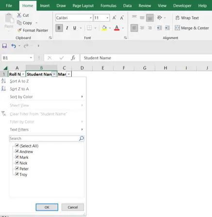Apply Underline formatting
Viewport: 212px width, 217px height.
[x=75, y=28]
